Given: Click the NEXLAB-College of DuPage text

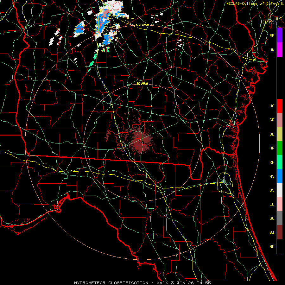Looking at the screenshot, I should 254,3.
